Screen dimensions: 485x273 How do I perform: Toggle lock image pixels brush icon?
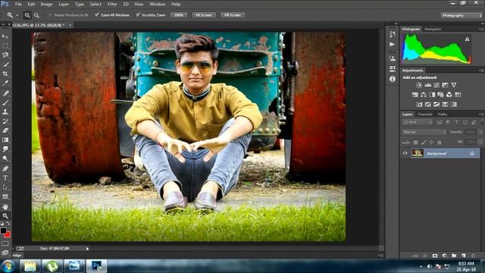(424, 143)
